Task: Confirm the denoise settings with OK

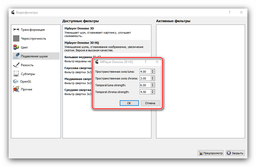Action: click(129, 103)
